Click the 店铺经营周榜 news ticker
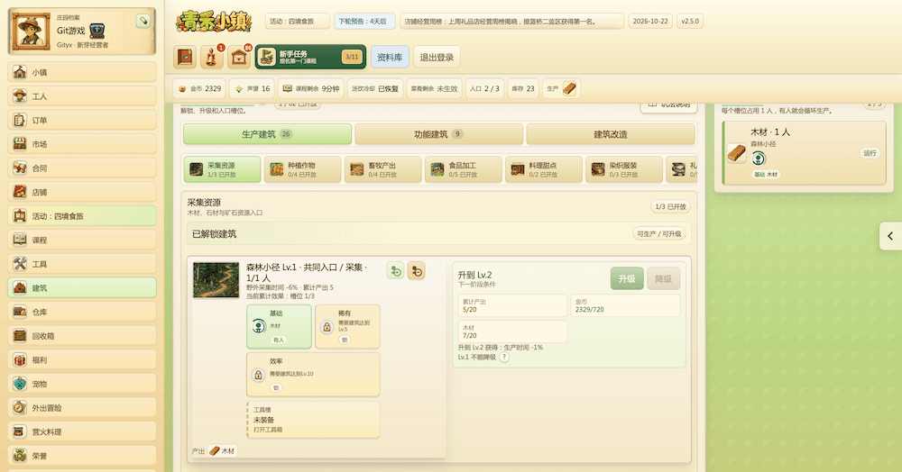This screenshot has width=902, height=472. 511,22
